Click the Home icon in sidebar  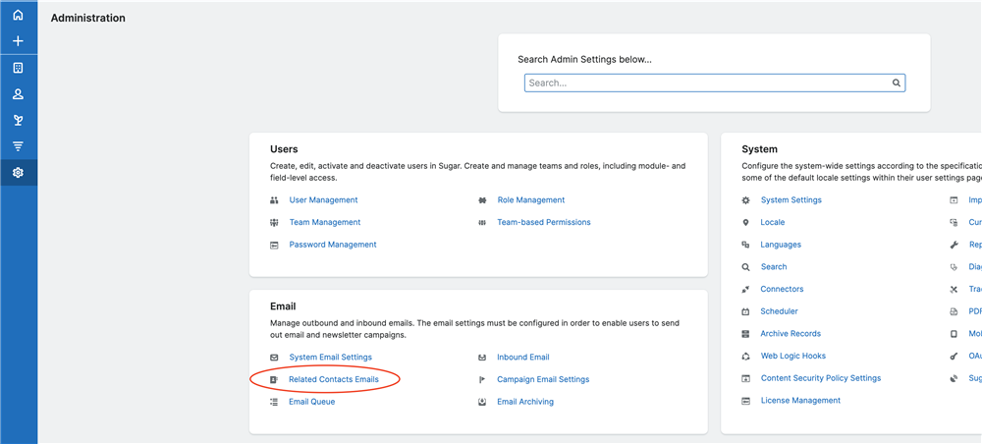coord(18,15)
